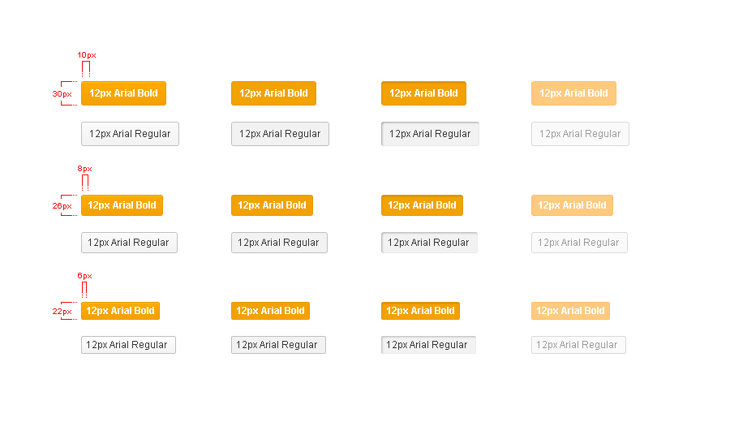The width and height of the screenshot is (730, 435).
Task: Click the shortest gray Regular button in second column
Action: point(278,345)
